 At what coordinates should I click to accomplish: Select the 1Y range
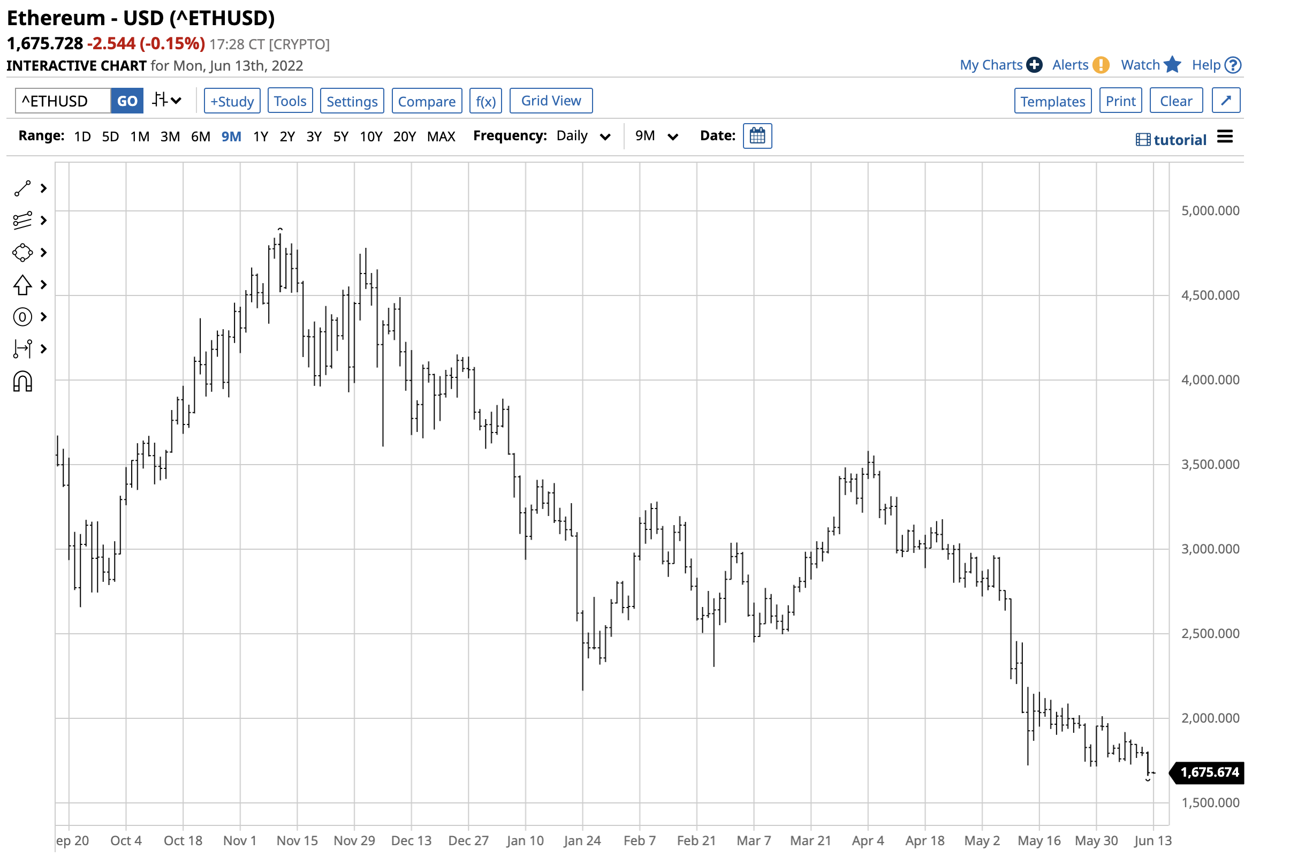pyautogui.click(x=260, y=136)
